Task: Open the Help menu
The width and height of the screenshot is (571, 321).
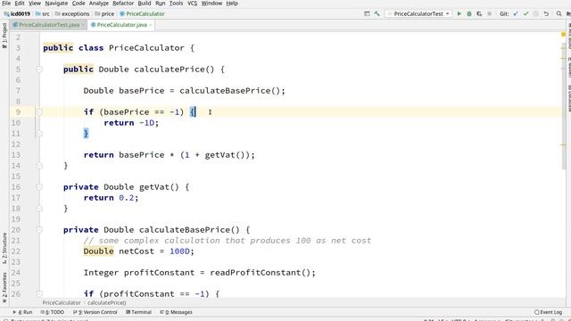Action: click(x=232, y=4)
